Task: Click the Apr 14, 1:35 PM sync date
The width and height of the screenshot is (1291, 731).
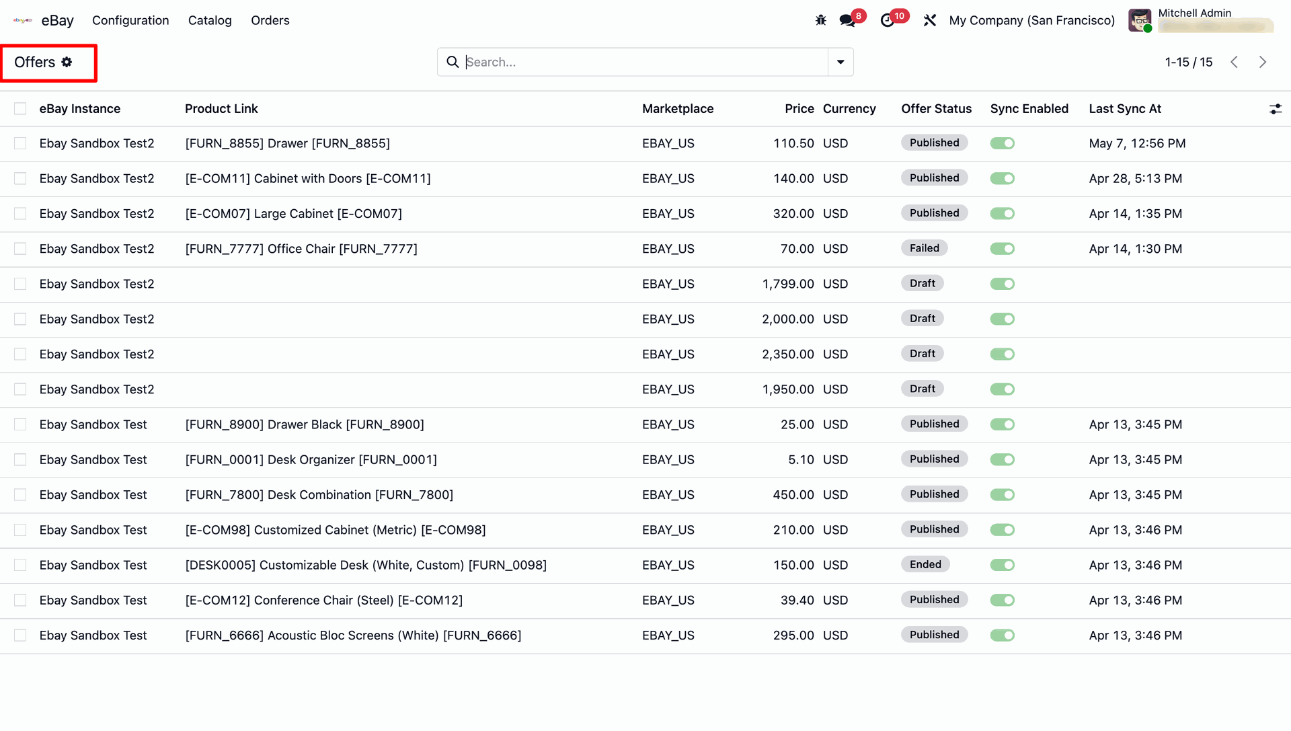Action: pyautogui.click(x=1135, y=213)
